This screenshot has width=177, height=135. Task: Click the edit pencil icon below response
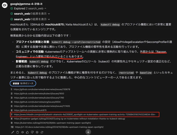(13, 132)
